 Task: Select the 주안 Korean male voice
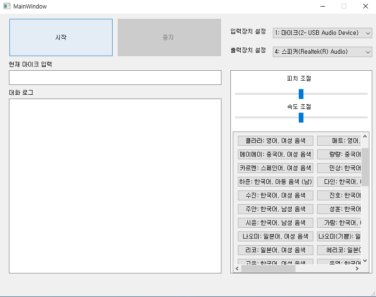(x=275, y=209)
